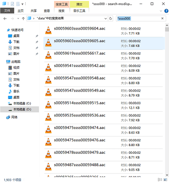Image resolution: width=169 pixels, height=183 pixels.
Task: Click VLC icon of s00059603ssss00059605.aac
Action: 48,43
